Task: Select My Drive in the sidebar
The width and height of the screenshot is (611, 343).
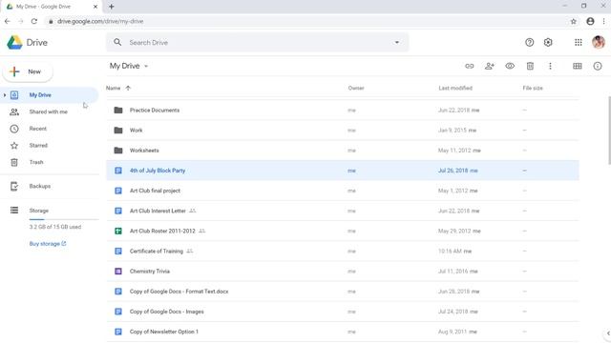Action: pos(49,95)
